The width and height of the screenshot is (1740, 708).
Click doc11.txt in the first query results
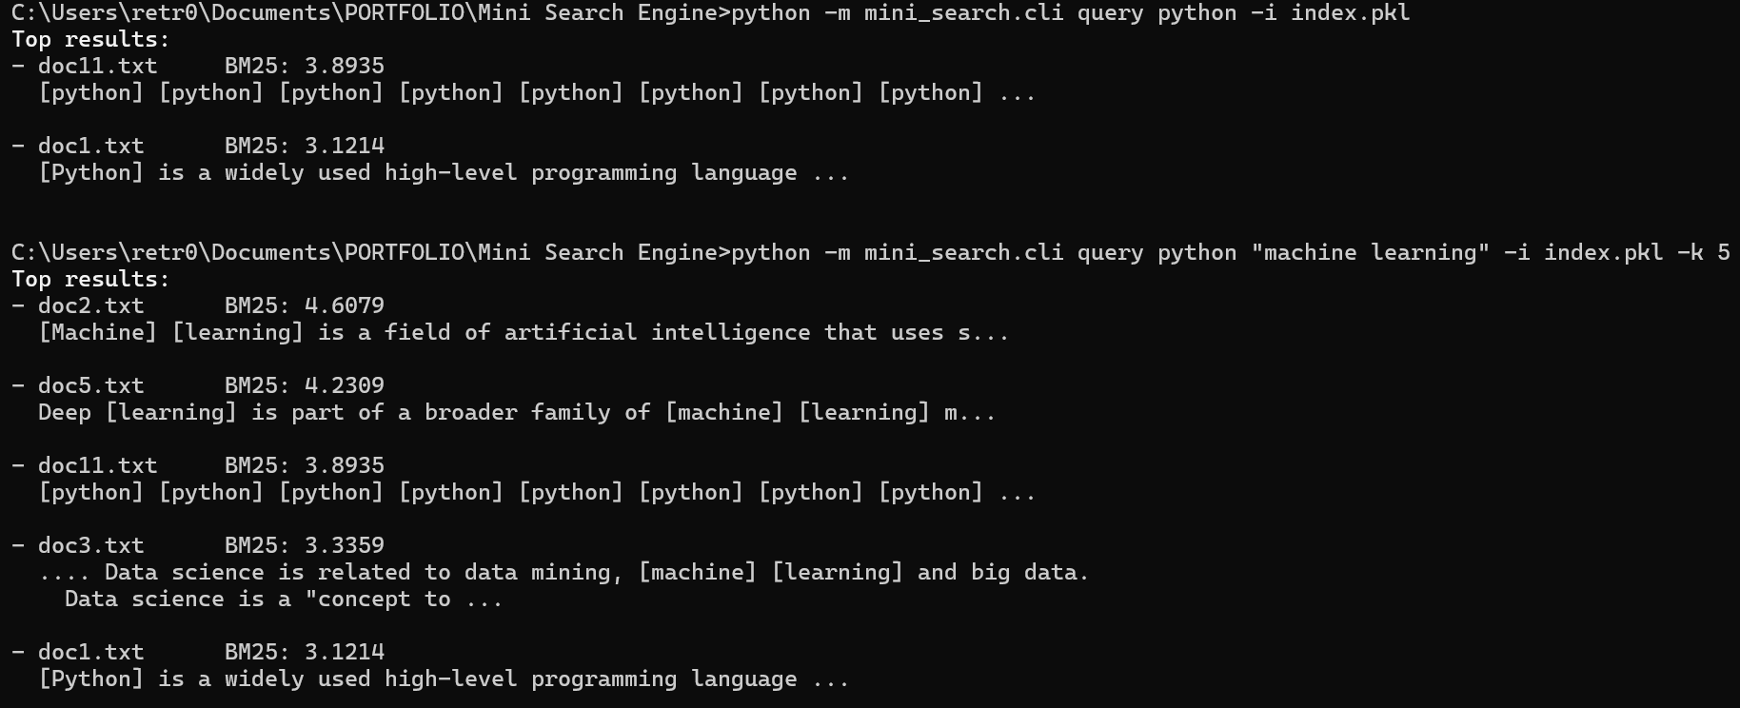[97, 66]
